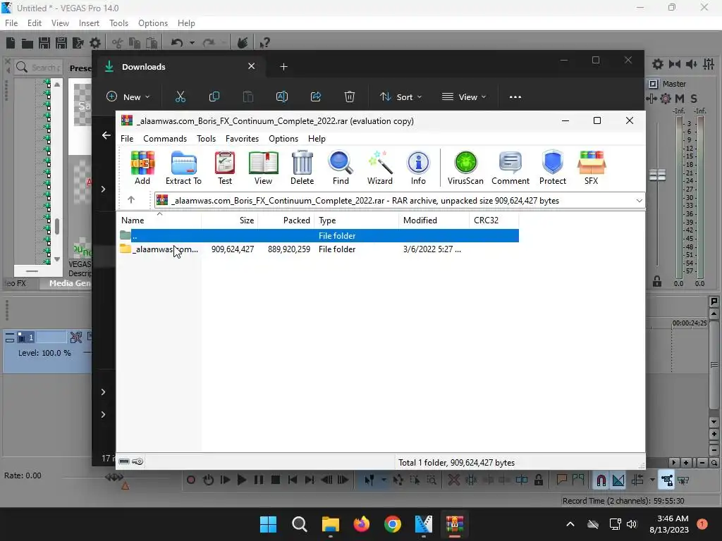This screenshot has height=541, width=722.
Task: Click Pause in VEGAS transport bar
Action: 259,480
